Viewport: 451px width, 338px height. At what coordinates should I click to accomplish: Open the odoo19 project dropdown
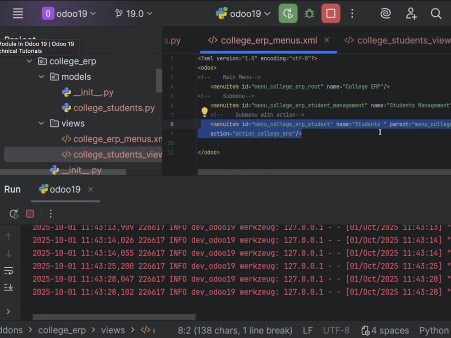tap(69, 14)
